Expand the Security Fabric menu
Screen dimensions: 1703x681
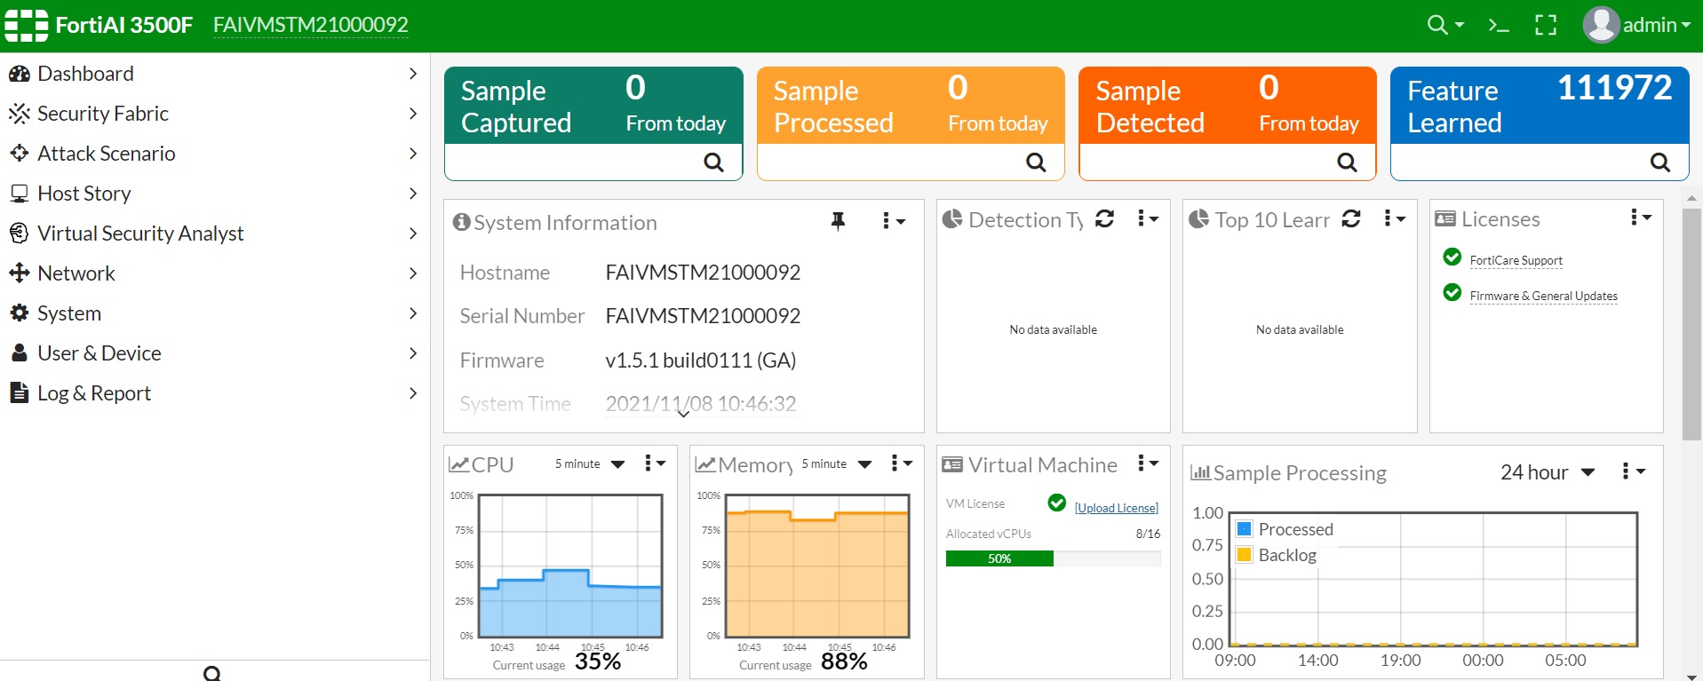click(213, 114)
